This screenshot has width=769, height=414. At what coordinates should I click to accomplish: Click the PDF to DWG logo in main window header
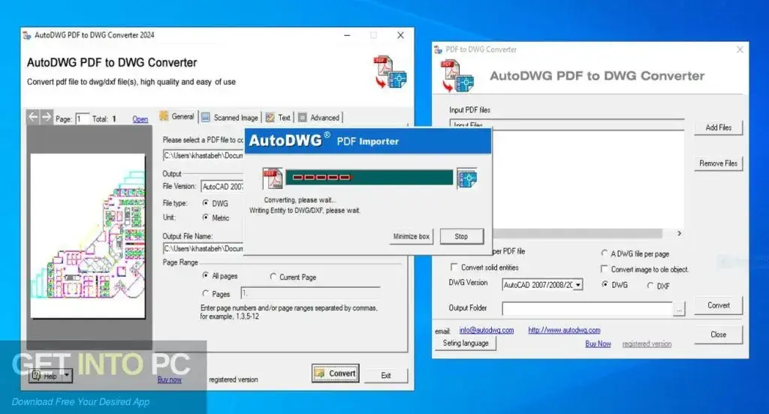[391, 71]
